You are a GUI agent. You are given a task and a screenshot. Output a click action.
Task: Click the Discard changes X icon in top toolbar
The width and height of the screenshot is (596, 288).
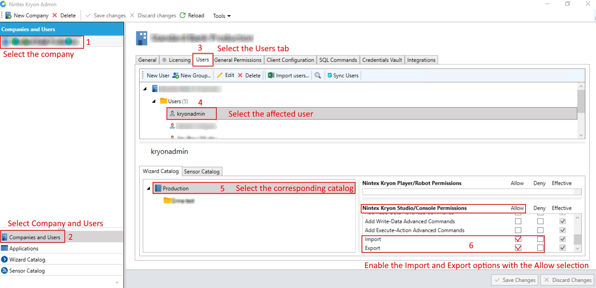click(x=132, y=15)
